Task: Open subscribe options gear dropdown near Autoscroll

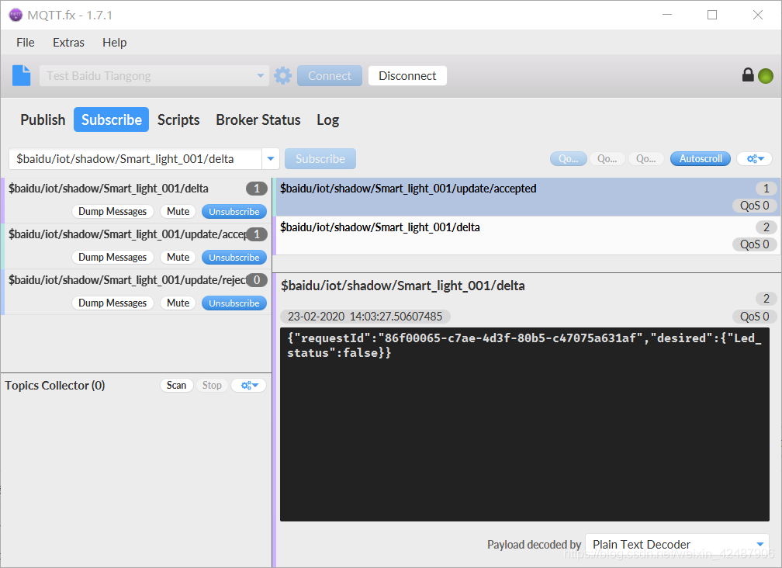Action: tap(755, 158)
